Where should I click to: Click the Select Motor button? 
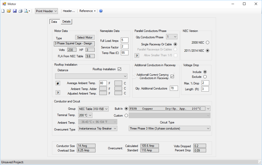click(x=85, y=37)
